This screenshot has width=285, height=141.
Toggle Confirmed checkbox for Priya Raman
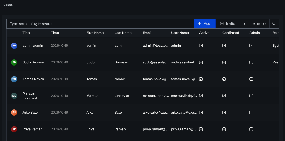click(x=224, y=129)
